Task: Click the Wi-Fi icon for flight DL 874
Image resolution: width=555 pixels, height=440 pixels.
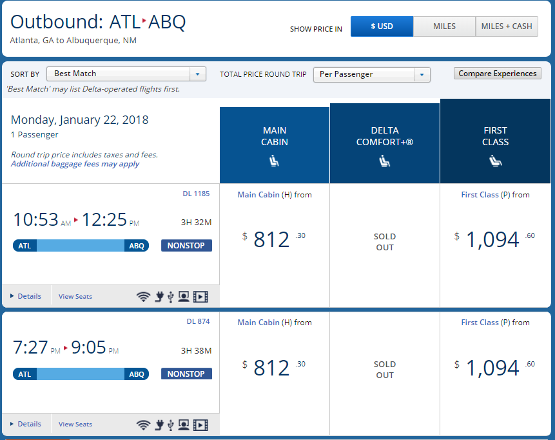Action: (143, 425)
